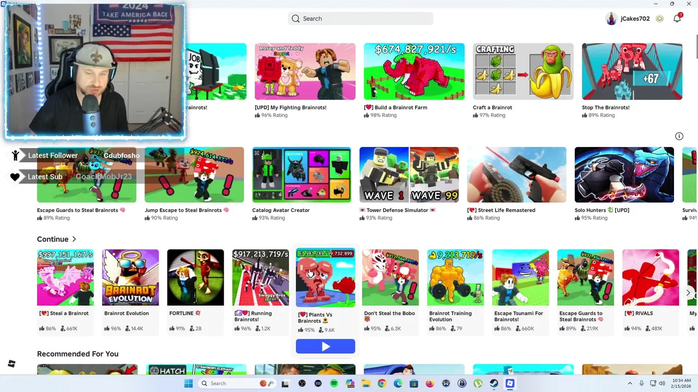Open Craft a Brainrot thumbnail
This screenshot has width=698, height=392.
point(523,71)
